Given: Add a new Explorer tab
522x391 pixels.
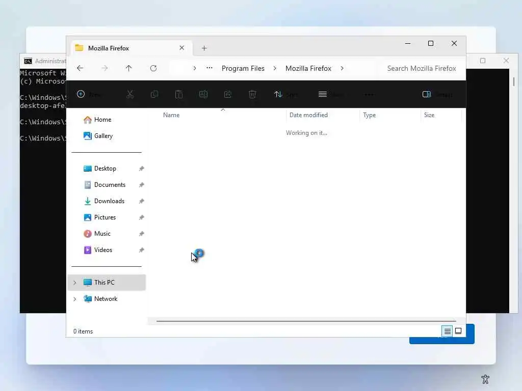Looking at the screenshot, I should [x=204, y=48].
